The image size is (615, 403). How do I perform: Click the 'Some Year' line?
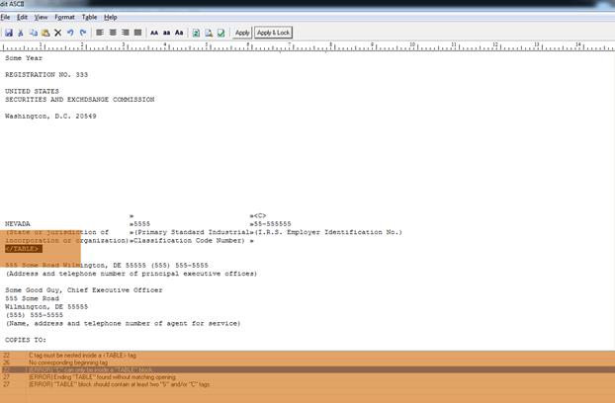coord(24,58)
